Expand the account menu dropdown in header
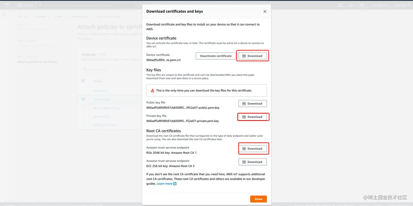Image resolution: width=413 pixels, height=206 pixels. click(401, 5)
